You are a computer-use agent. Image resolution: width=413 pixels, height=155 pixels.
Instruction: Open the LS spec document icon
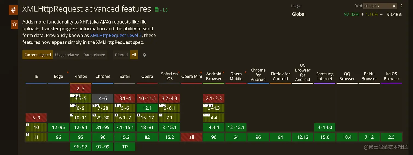pyautogui.click(x=157, y=10)
